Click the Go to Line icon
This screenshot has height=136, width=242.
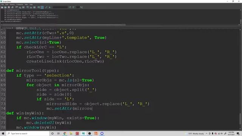click(82, 7)
